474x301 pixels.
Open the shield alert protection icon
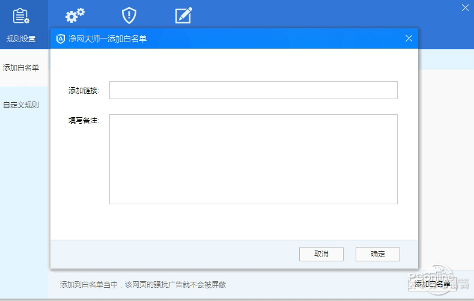(x=129, y=16)
